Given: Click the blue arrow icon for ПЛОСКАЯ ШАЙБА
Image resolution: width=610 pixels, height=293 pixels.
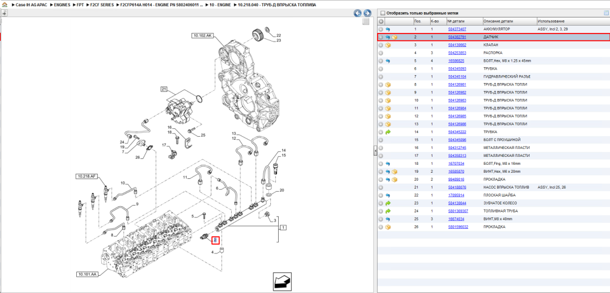Looking at the screenshot, I should (x=387, y=195).
